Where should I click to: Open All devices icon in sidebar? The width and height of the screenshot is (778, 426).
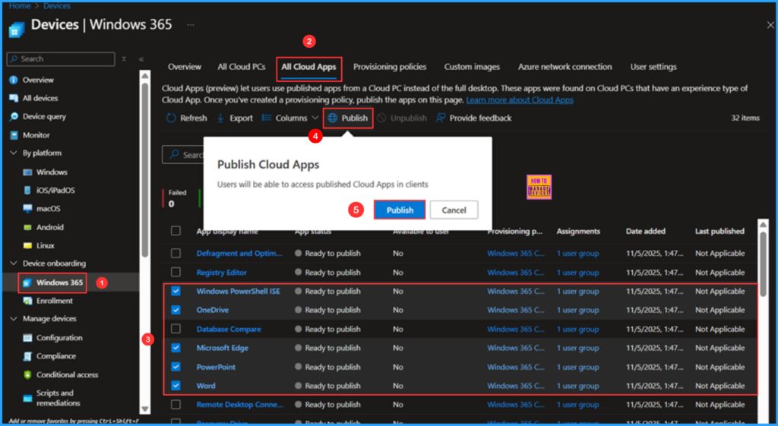[x=14, y=98]
